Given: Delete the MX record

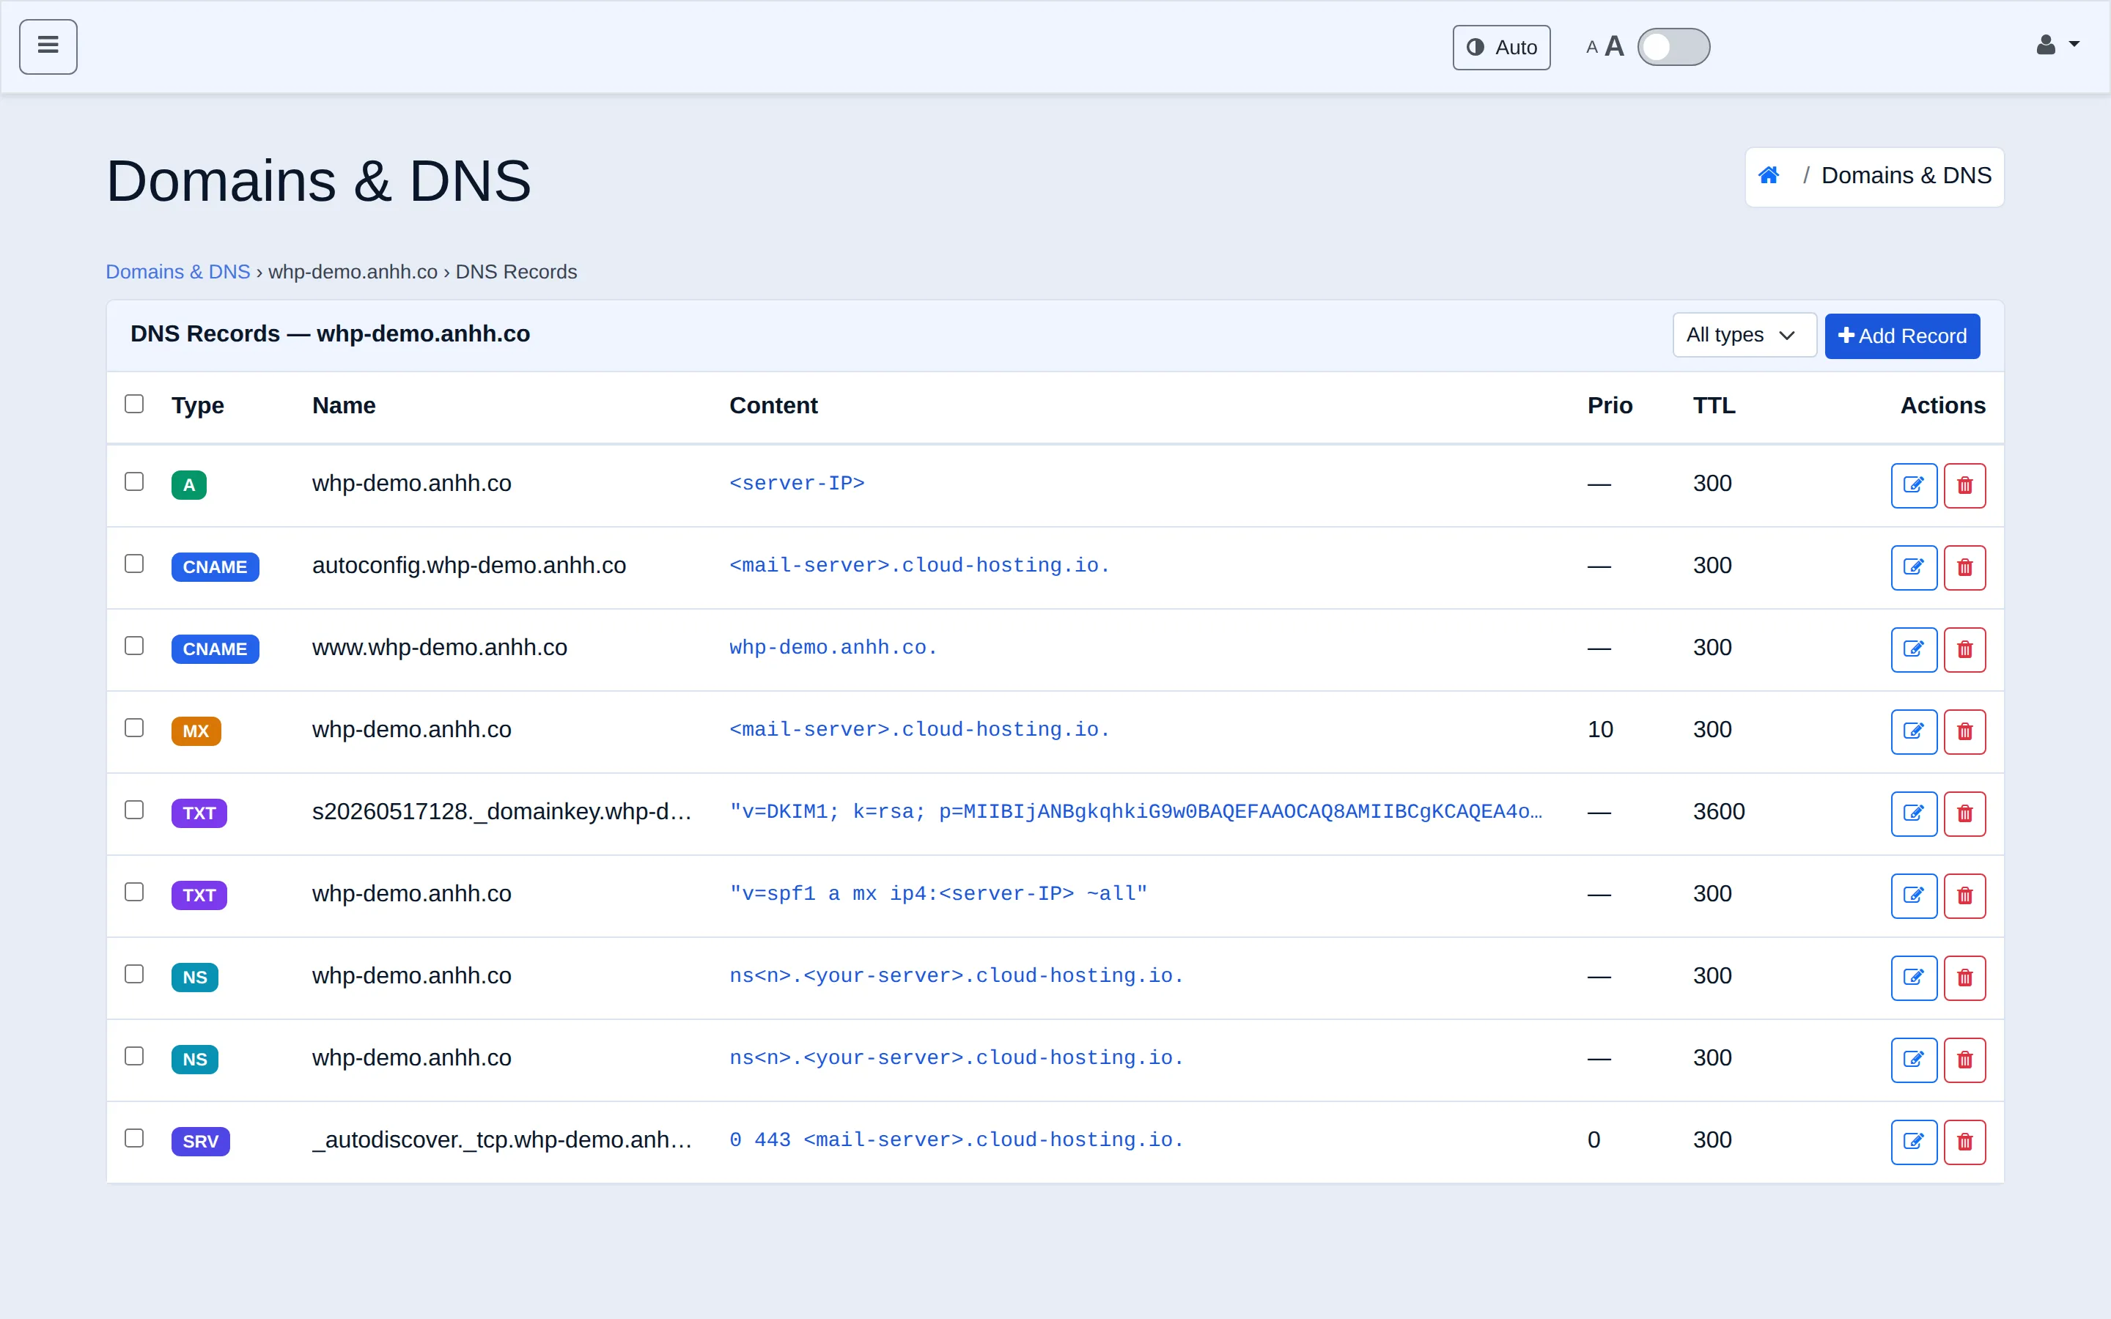Looking at the screenshot, I should point(1964,731).
